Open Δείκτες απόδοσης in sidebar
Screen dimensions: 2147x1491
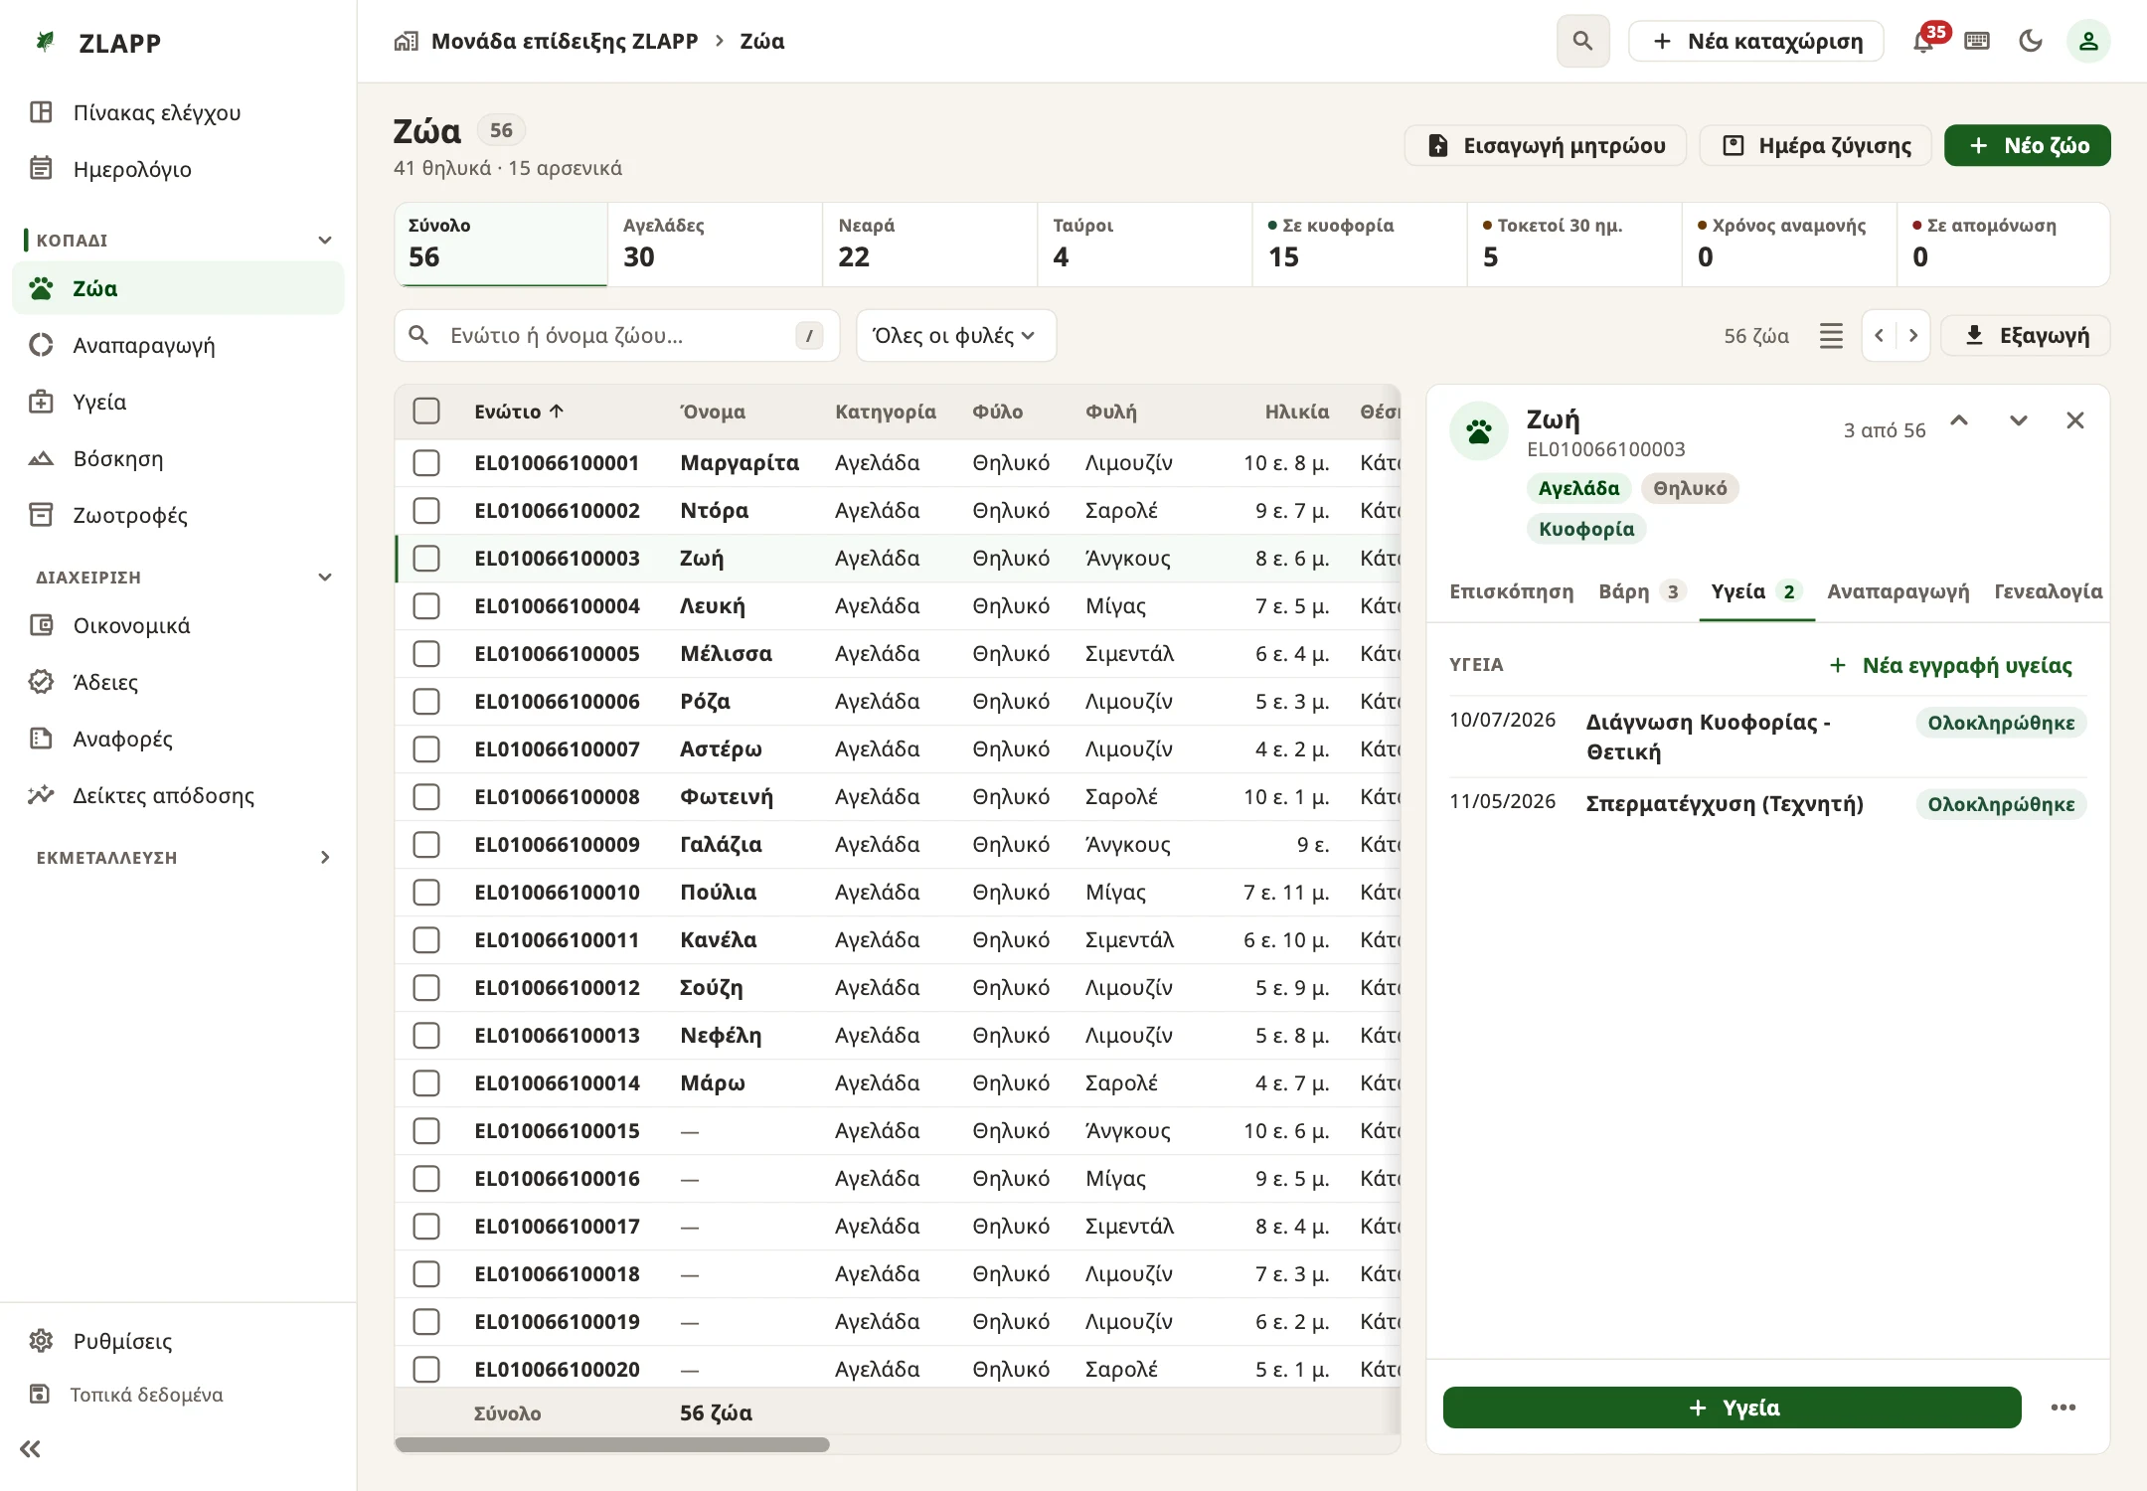tap(179, 795)
